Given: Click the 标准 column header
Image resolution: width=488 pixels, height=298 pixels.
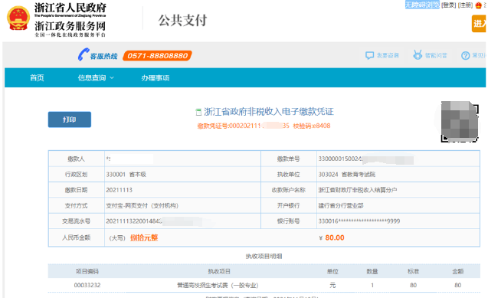Looking at the screenshot, I should tap(414, 271).
